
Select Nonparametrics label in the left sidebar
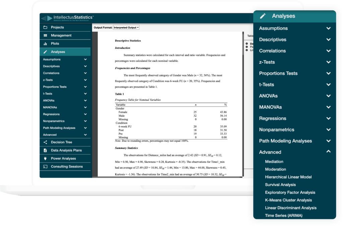click(54, 121)
